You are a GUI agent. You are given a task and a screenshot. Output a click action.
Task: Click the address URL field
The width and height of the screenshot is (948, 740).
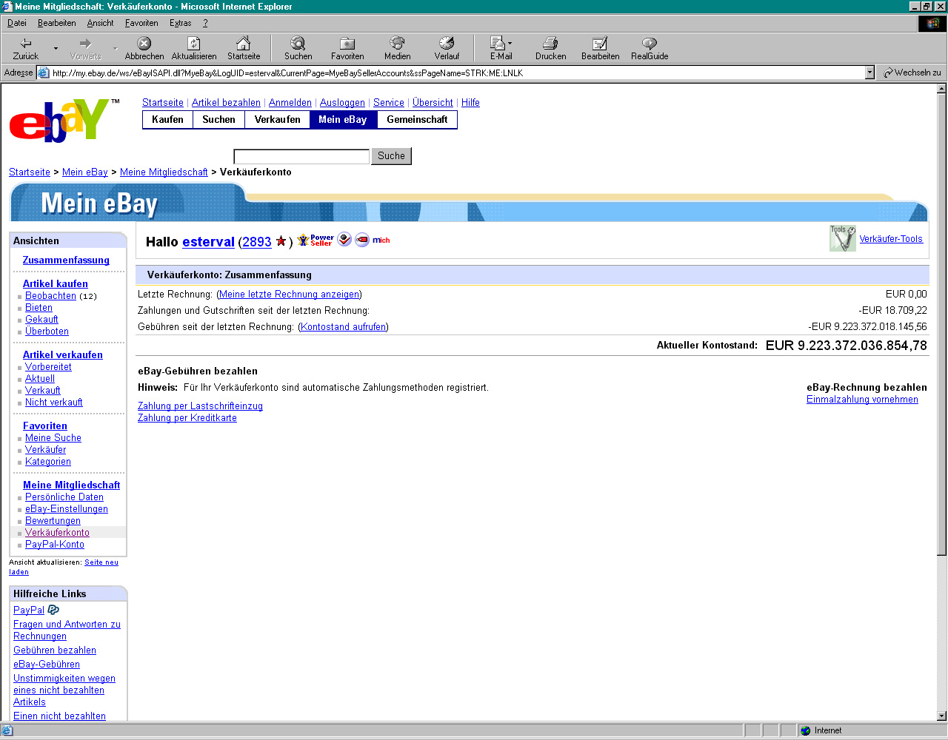pyautogui.click(x=457, y=73)
